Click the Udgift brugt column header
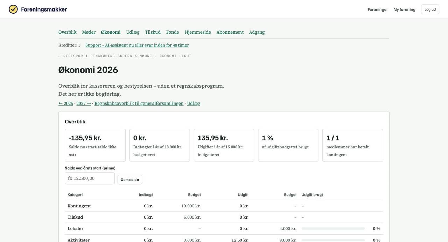448x242 pixels. pyautogui.click(x=312, y=195)
